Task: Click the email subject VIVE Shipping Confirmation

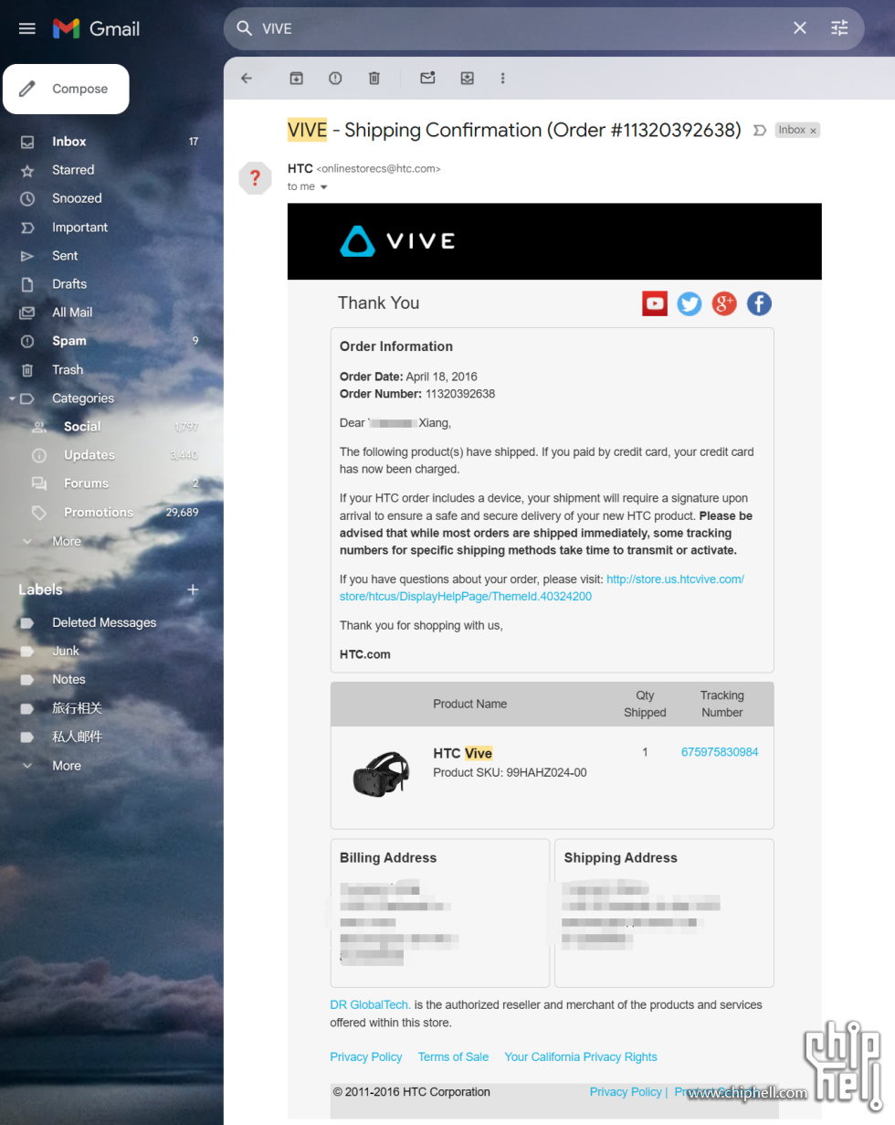Action: [x=514, y=130]
